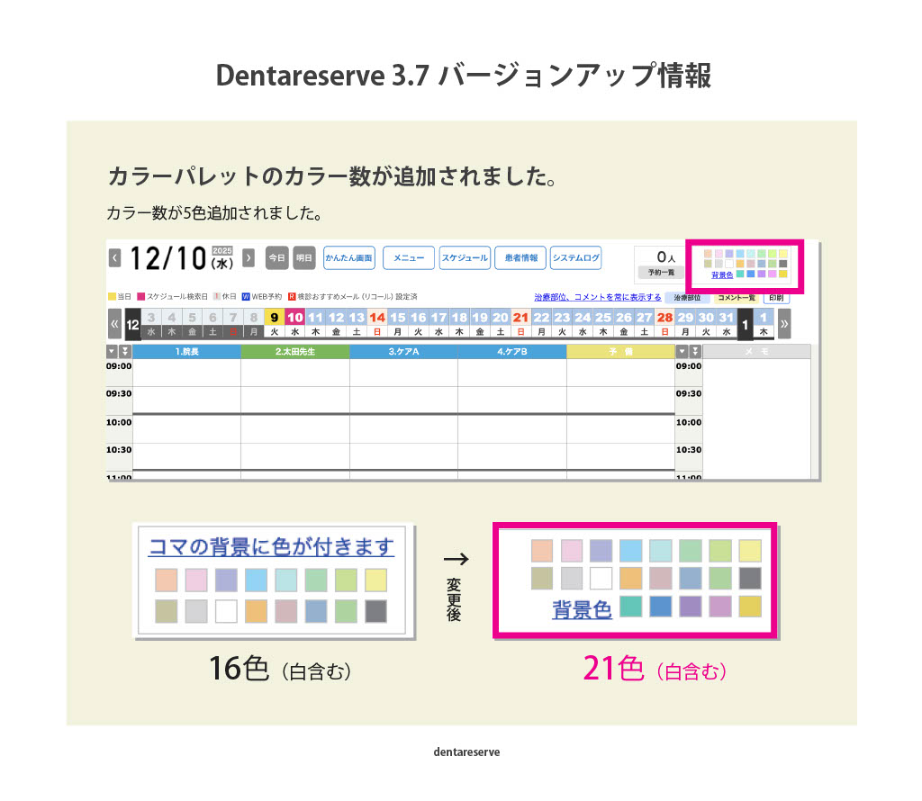Open the メニュー menu

click(x=409, y=258)
